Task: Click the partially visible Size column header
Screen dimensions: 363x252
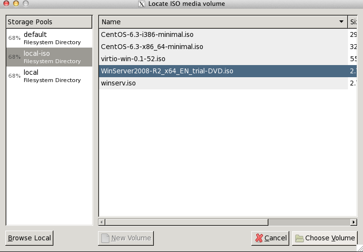Action: 353,22
